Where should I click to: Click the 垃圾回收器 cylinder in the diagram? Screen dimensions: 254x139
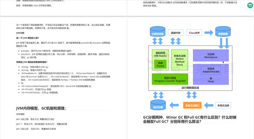click(x=158, y=31)
